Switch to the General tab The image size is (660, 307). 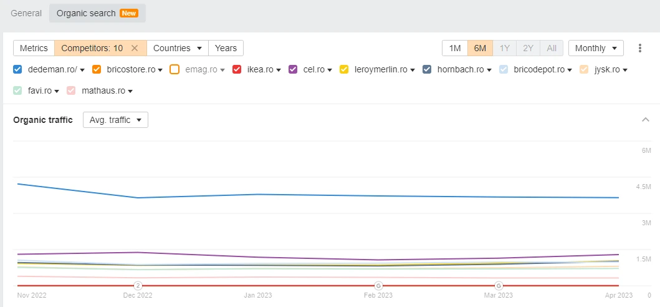[x=26, y=13]
